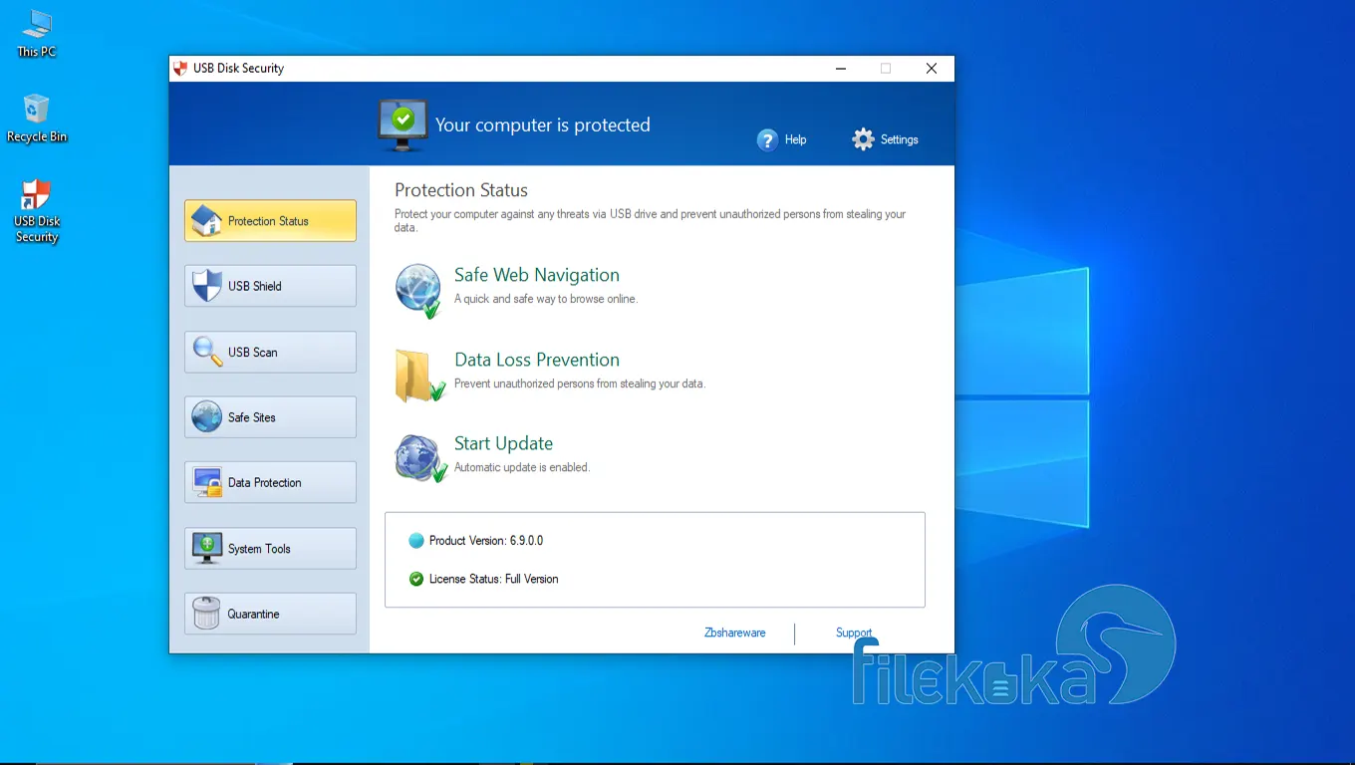The height and width of the screenshot is (765, 1355).
Task: Open the Quarantine section
Action: (x=270, y=614)
